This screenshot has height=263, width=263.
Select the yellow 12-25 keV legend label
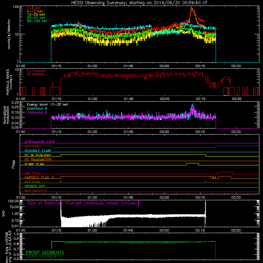[36, 14]
